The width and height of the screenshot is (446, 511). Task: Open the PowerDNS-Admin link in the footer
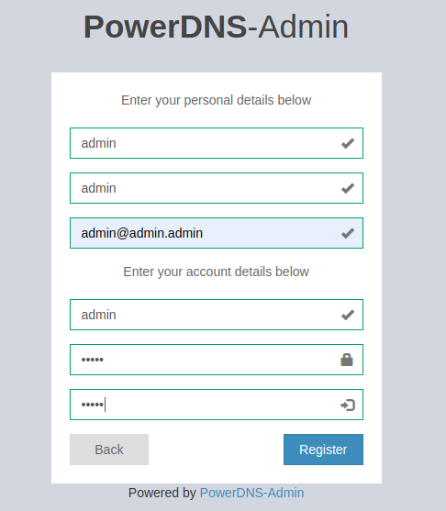pyautogui.click(x=252, y=493)
